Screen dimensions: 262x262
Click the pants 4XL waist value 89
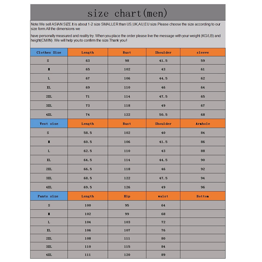(163, 254)
